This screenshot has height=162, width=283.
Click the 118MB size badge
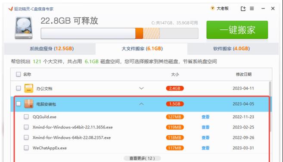(x=175, y=137)
